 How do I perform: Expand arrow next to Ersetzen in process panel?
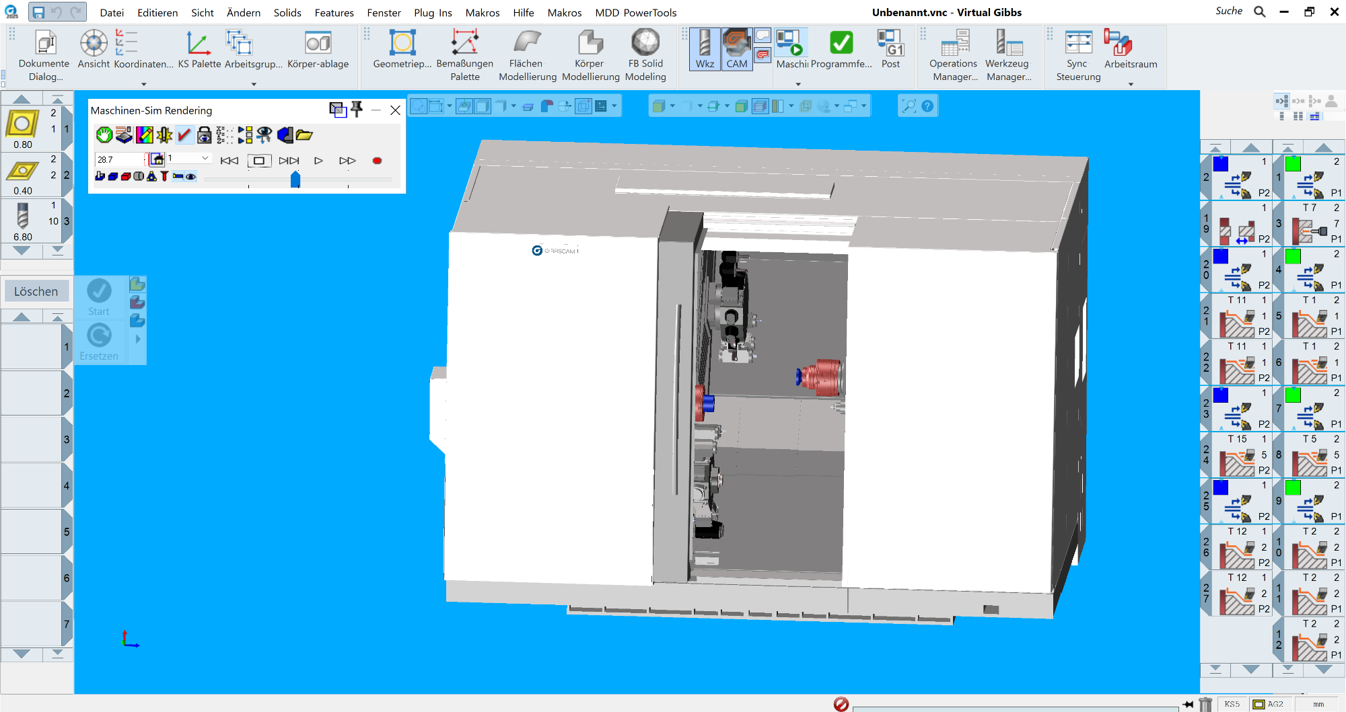(138, 339)
